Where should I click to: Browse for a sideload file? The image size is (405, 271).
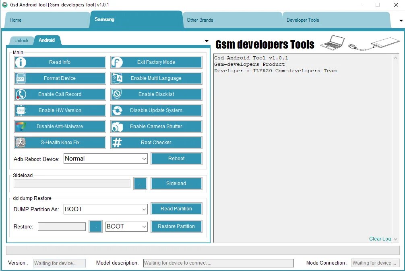140,183
